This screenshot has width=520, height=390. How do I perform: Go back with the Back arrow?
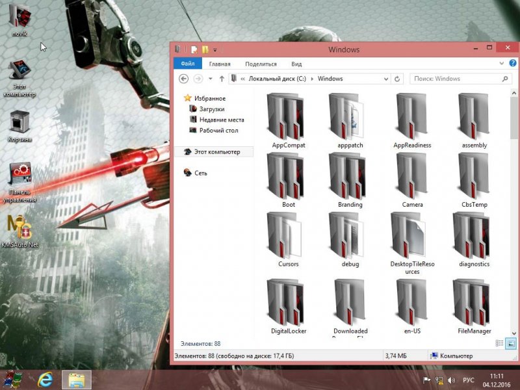(184, 79)
